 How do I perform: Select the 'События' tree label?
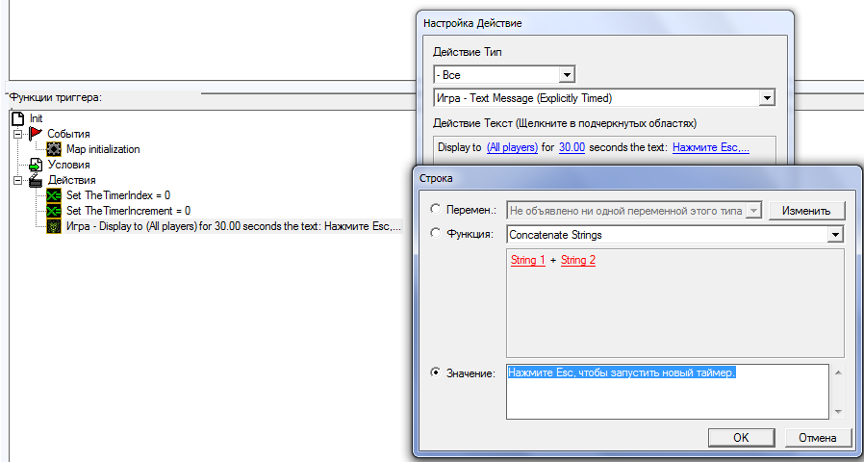68,134
